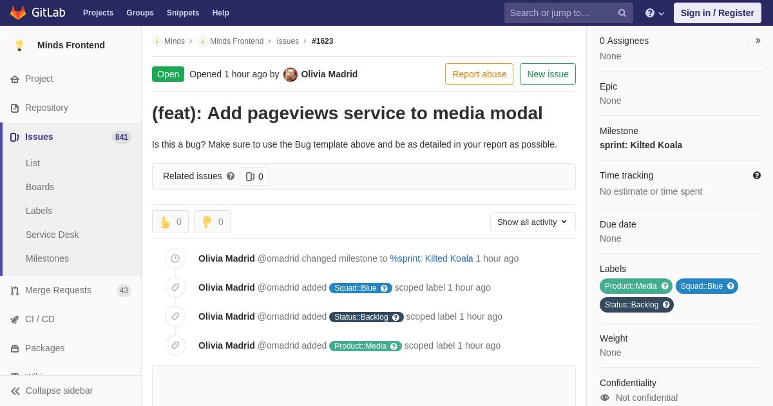
Task: Collapse the right sidebar with double chevron
Action: 758,41
